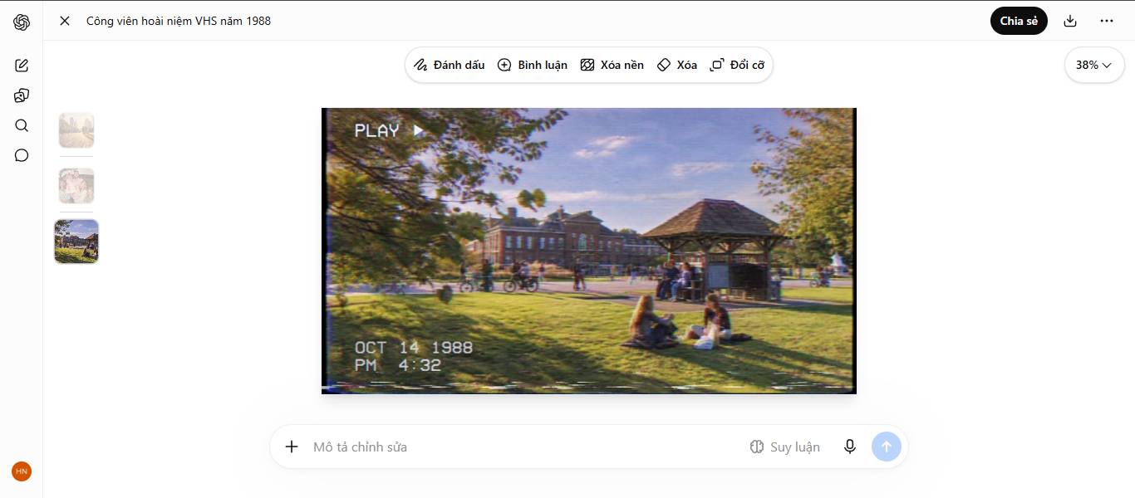Screen dimensions: 1135x498
Task: Start a new chat with pencil icon
Action: pyautogui.click(x=22, y=66)
